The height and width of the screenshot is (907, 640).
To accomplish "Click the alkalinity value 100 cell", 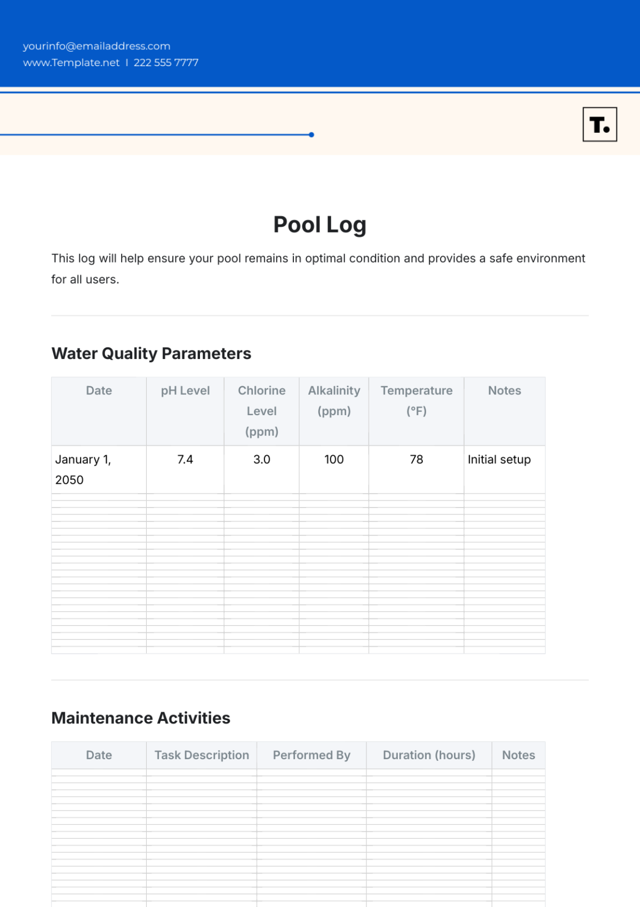I will (334, 459).
